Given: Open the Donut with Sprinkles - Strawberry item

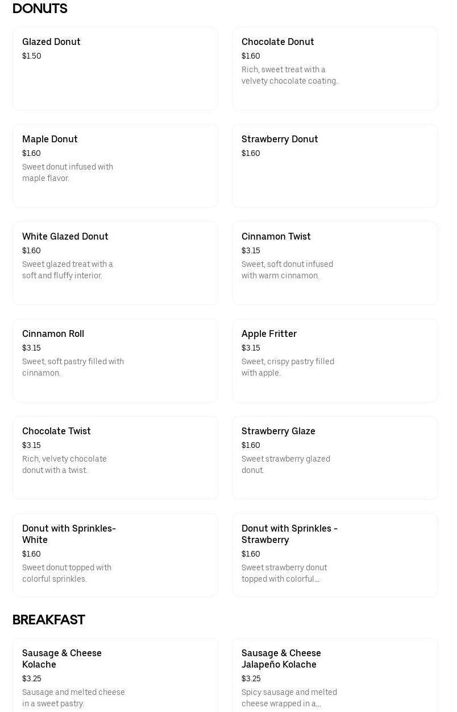Looking at the screenshot, I should pyautogui.click(x=335, y=555).
